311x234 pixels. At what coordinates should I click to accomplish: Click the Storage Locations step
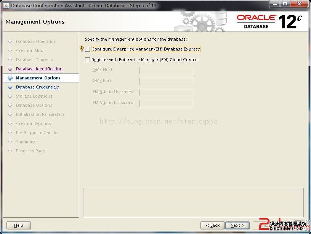pos(34,96)
